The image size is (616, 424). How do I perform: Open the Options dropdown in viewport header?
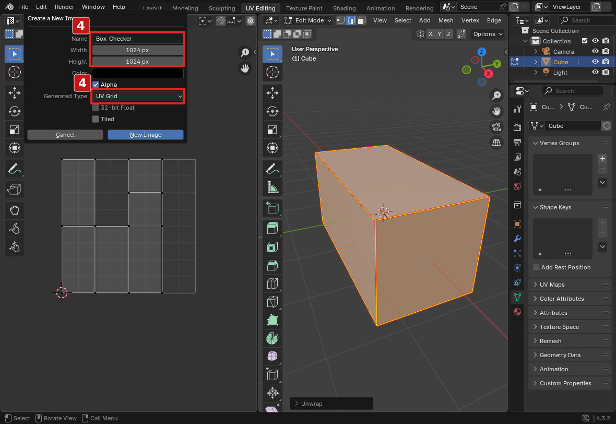pyautogui.click(x=488, y=34)
